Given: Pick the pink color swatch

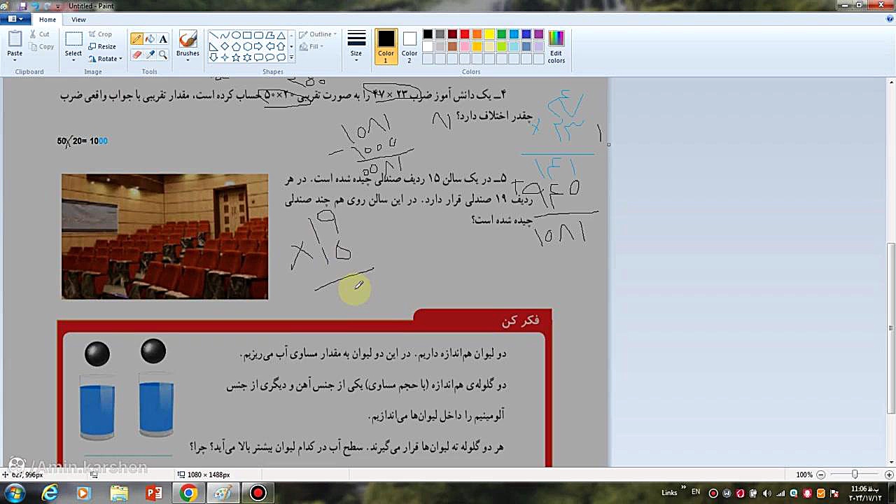Looking at the screenshot, I should pyautogui.click(x=464, y=46).
